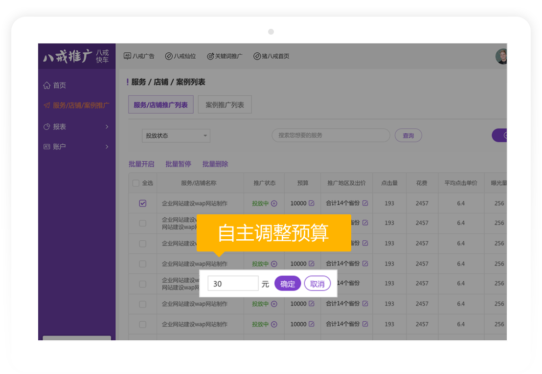
Task: Check the last visible row's checkbox
Action: click(x=143, y=324)
